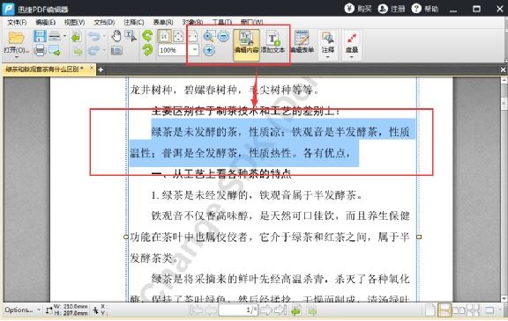This screenshot has height=321, width=508.
Task: Redo the last action
Action: click(94, 50)
